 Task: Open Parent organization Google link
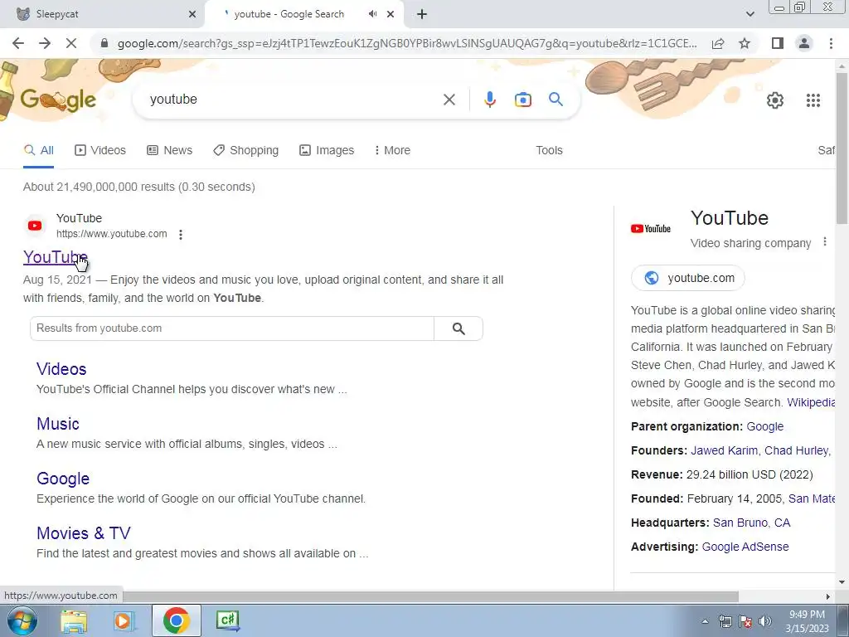click(764, 426)
